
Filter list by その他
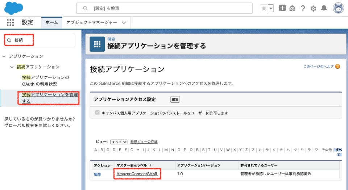tap(327, 150)
